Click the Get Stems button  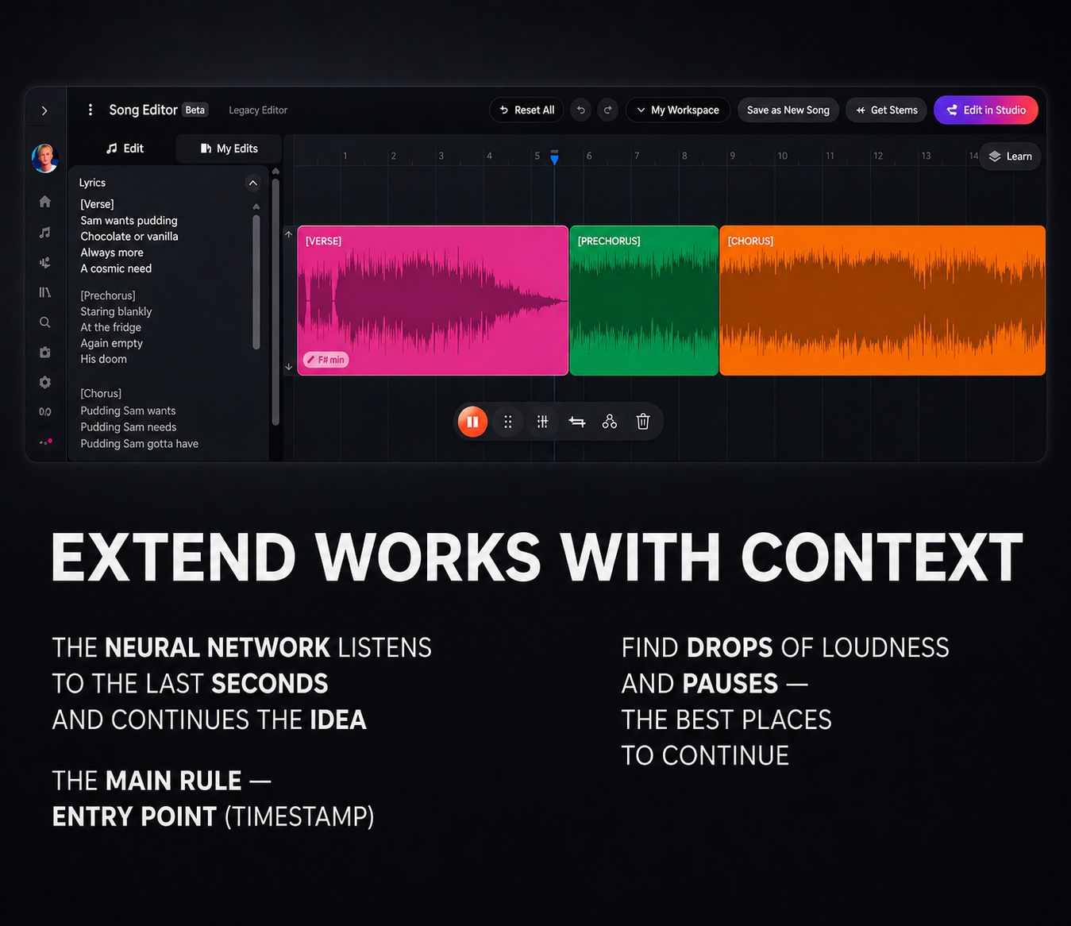point(886,110)
